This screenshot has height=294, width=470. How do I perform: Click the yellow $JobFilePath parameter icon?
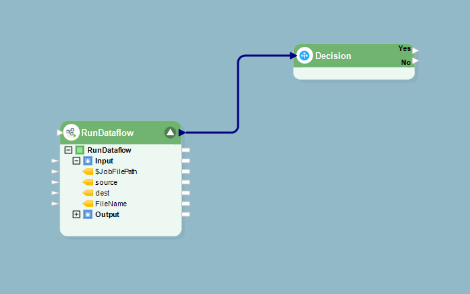pos(88,171)
